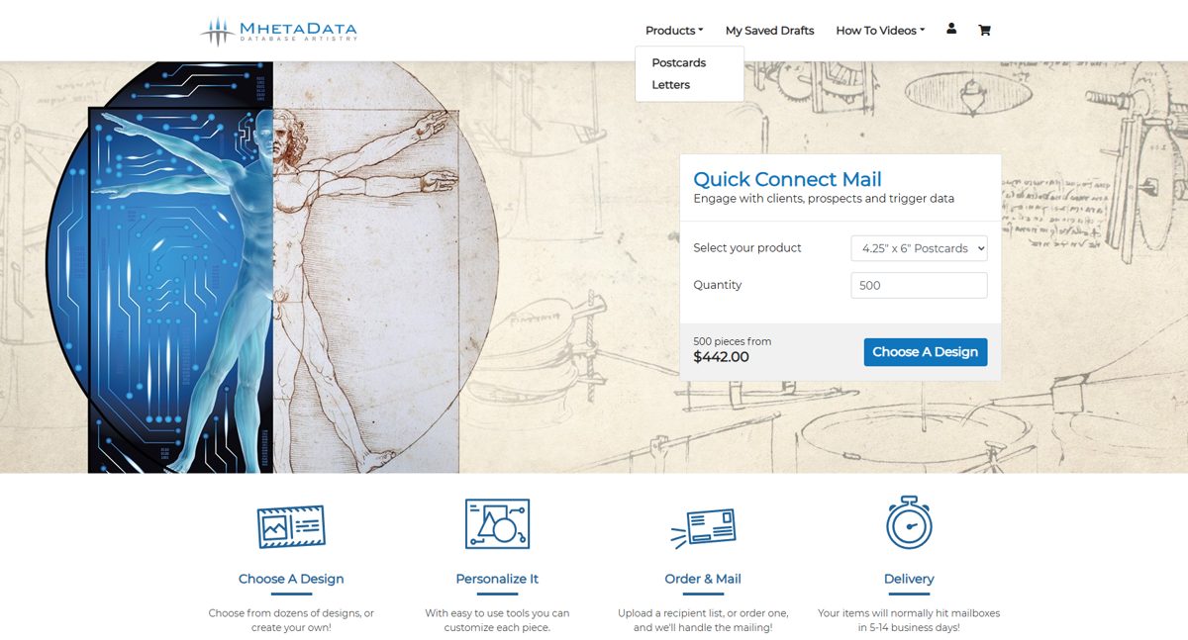This screenshot has height=640, width=1188.
Task: Click the Order & Mail envelope icon
Action: click(x=703, y=528)
